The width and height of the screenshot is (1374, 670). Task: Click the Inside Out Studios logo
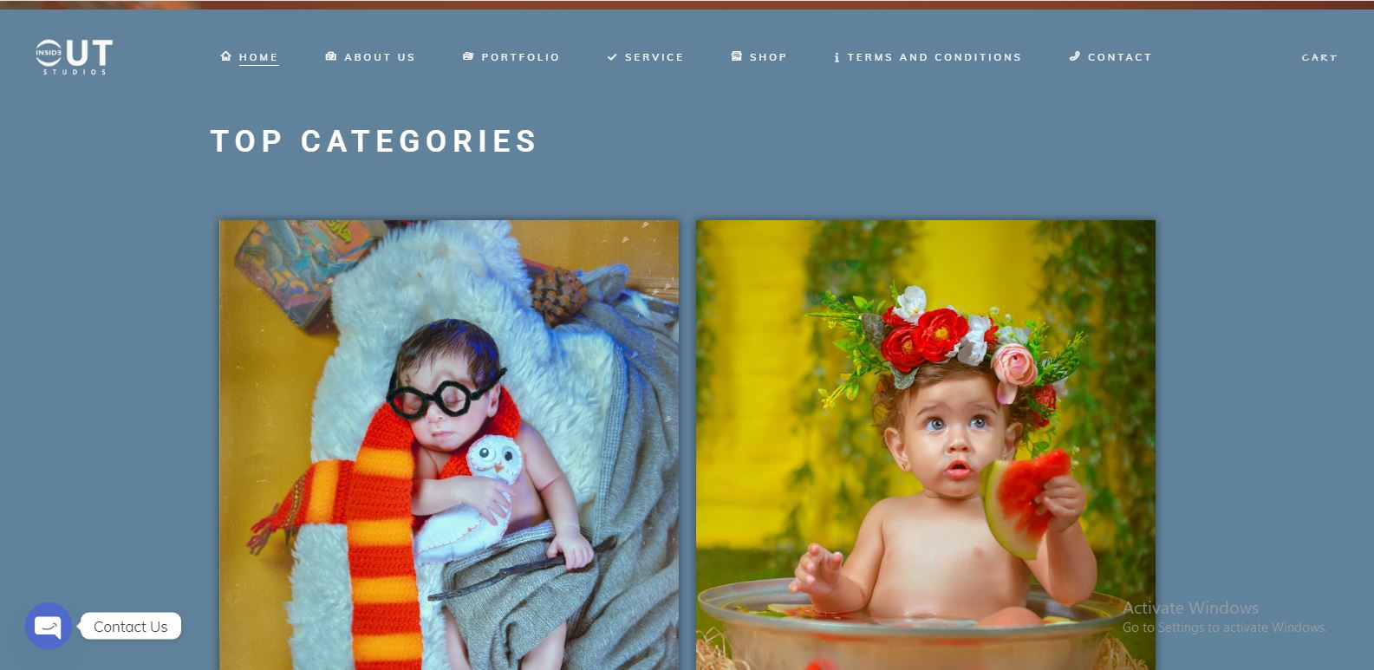75,56
